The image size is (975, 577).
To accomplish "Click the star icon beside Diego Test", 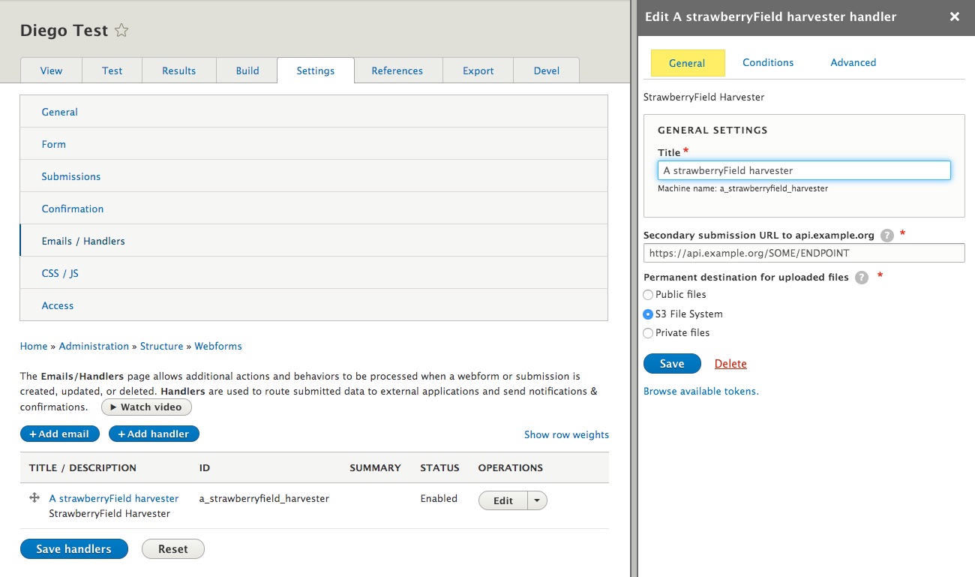I will coord(121,31).
